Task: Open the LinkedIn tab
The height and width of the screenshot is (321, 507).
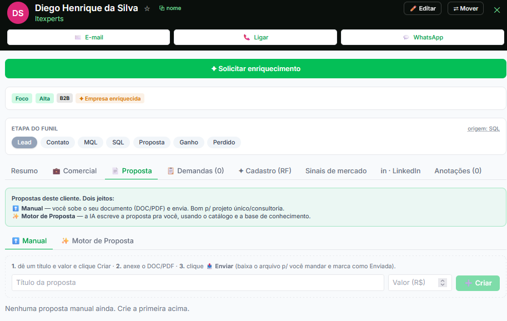Action: point(400,170)
